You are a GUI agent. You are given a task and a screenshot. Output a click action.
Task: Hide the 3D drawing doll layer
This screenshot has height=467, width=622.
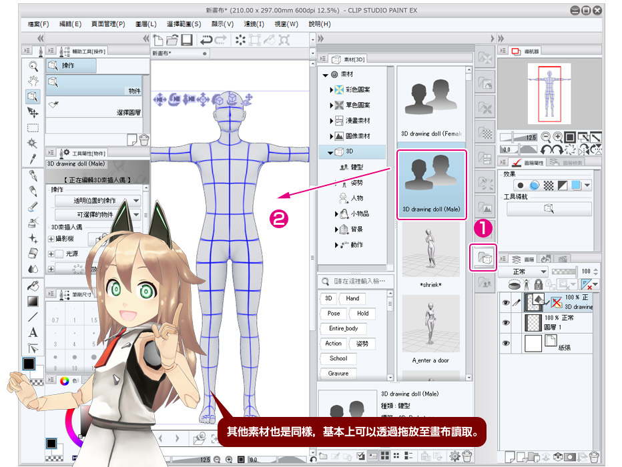pyautogui.click(x=506, y=302)
